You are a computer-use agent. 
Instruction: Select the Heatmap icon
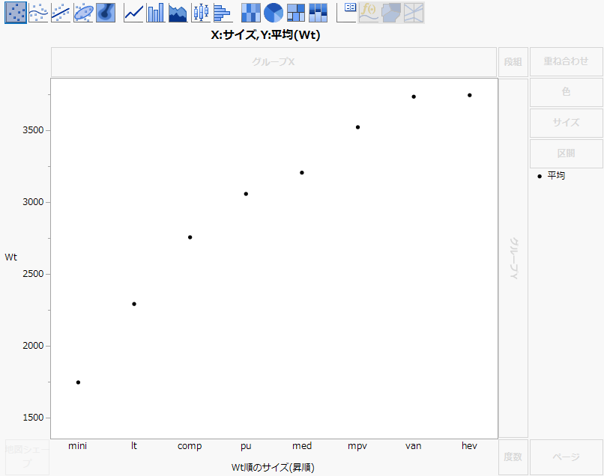coord(251,13)
